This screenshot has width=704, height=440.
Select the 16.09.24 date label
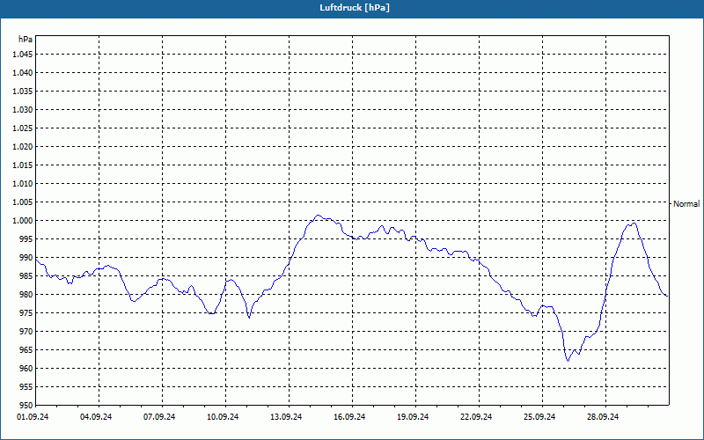point(349,416)
